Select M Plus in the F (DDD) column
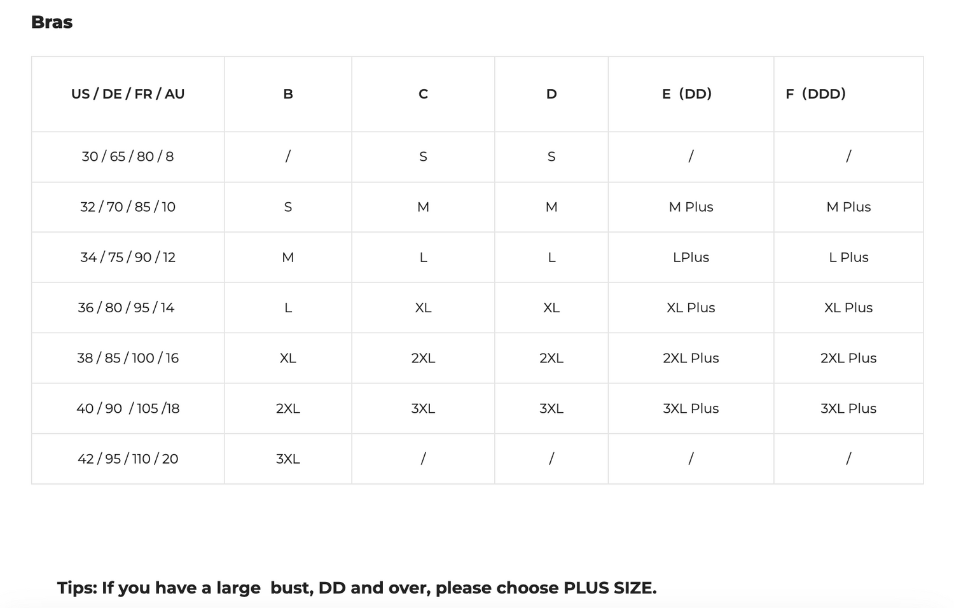Viewport: 954px width, 608px height. pyautogui.click(x=848, y=207)
